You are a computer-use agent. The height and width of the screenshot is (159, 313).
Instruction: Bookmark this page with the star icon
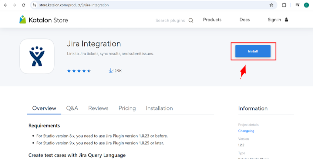[x=271, y=5]
